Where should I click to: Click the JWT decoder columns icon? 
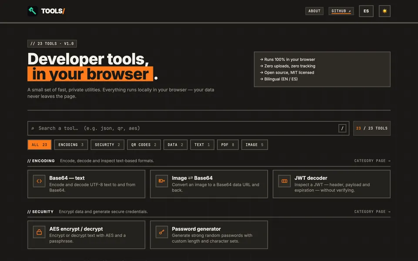click(284, 181)
